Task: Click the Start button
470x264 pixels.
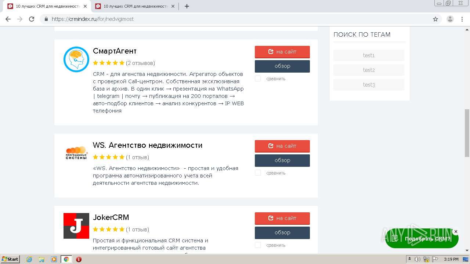Action: click(x=10, y=259)
